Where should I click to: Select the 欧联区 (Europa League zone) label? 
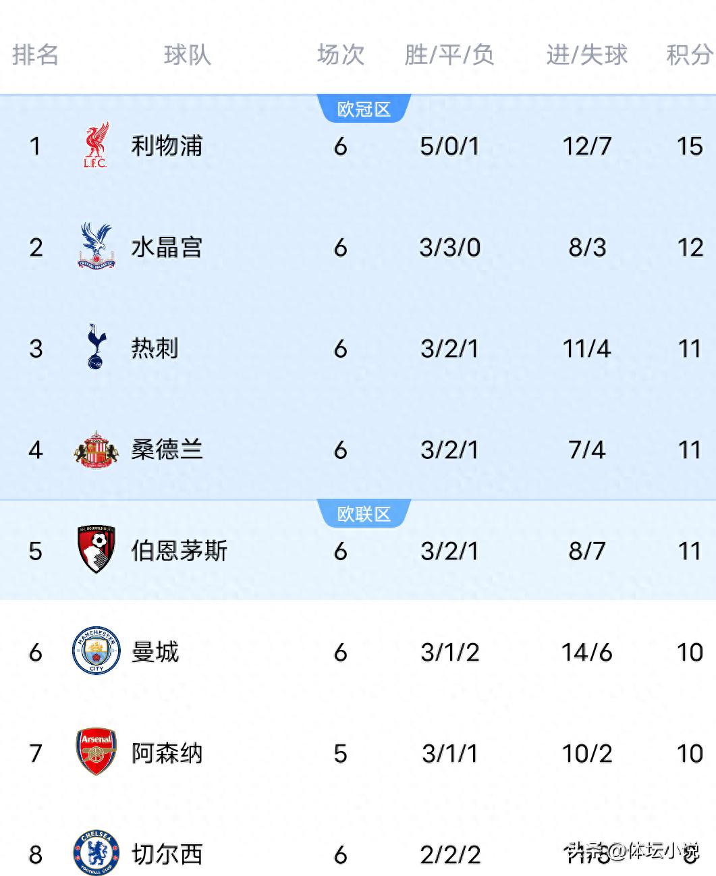[364, 512]
